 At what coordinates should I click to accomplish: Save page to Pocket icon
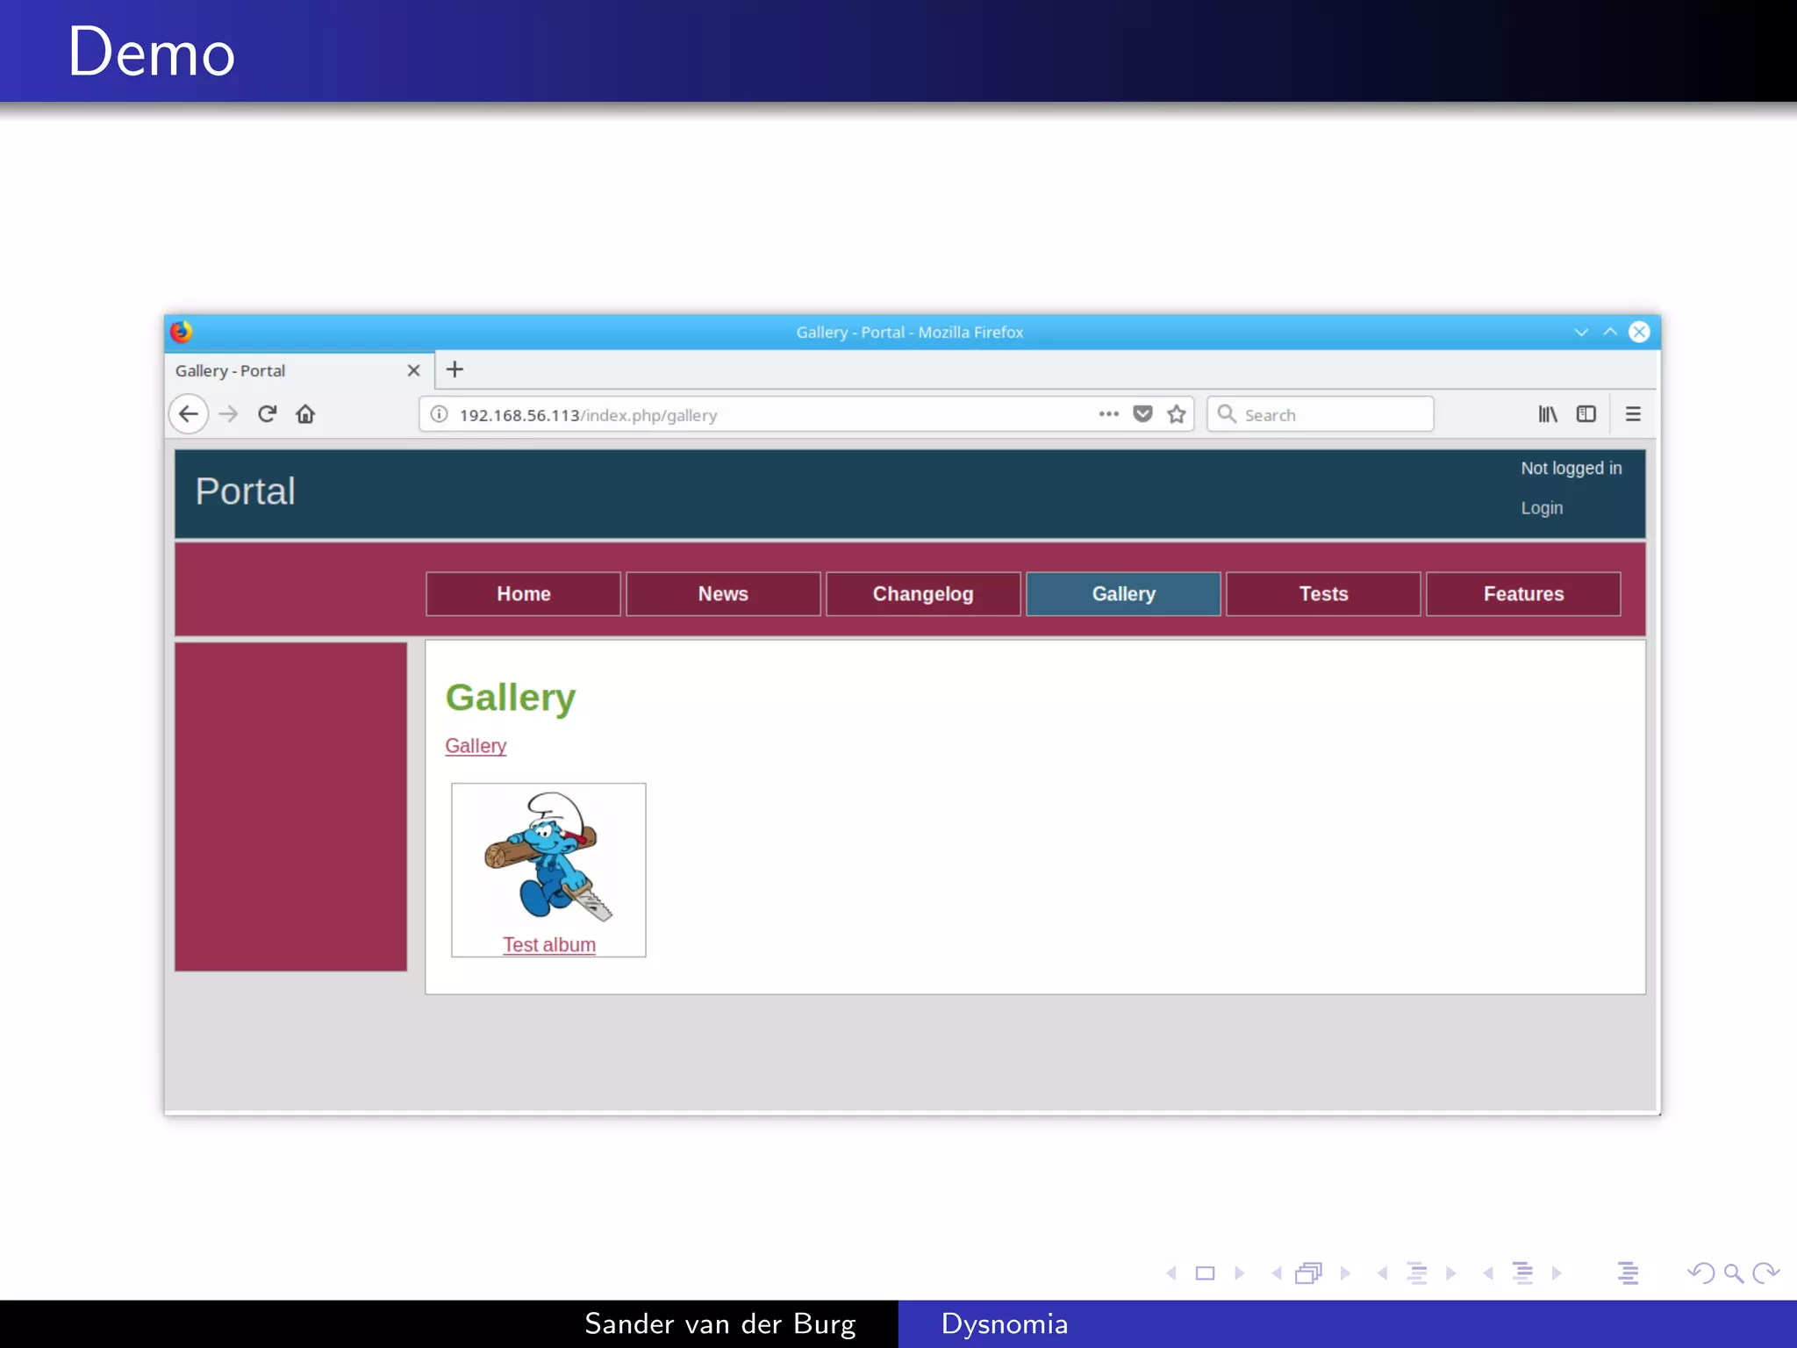(1142, 414)
